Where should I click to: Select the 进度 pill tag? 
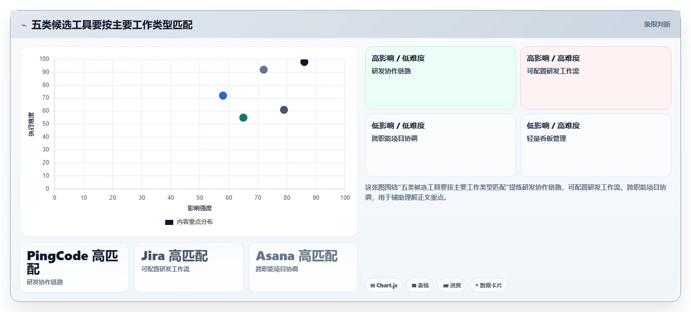tap(452, 285)
